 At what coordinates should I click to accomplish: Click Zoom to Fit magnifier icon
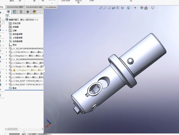point(101,8)
